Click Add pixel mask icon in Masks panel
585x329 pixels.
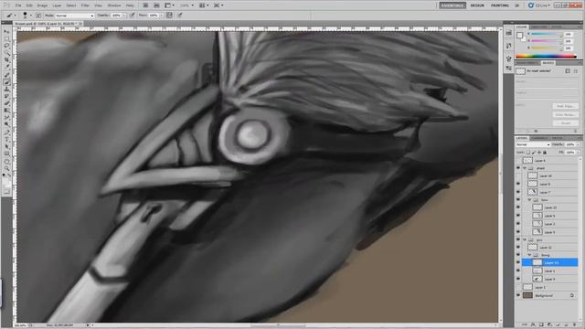[x=568, y=71]
